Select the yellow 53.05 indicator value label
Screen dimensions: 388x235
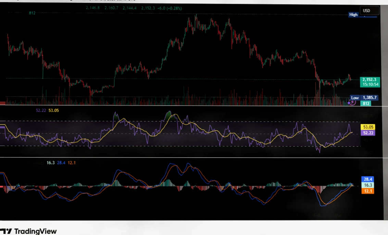368,127
